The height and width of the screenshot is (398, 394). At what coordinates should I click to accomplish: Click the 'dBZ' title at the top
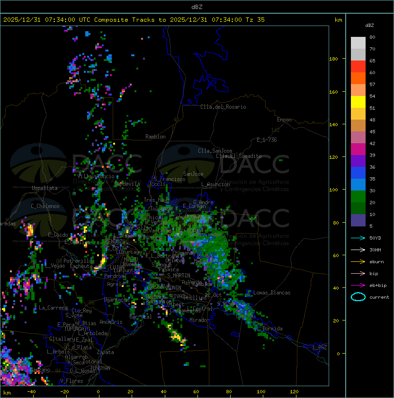pyautogui.click(x=197, y=7)
